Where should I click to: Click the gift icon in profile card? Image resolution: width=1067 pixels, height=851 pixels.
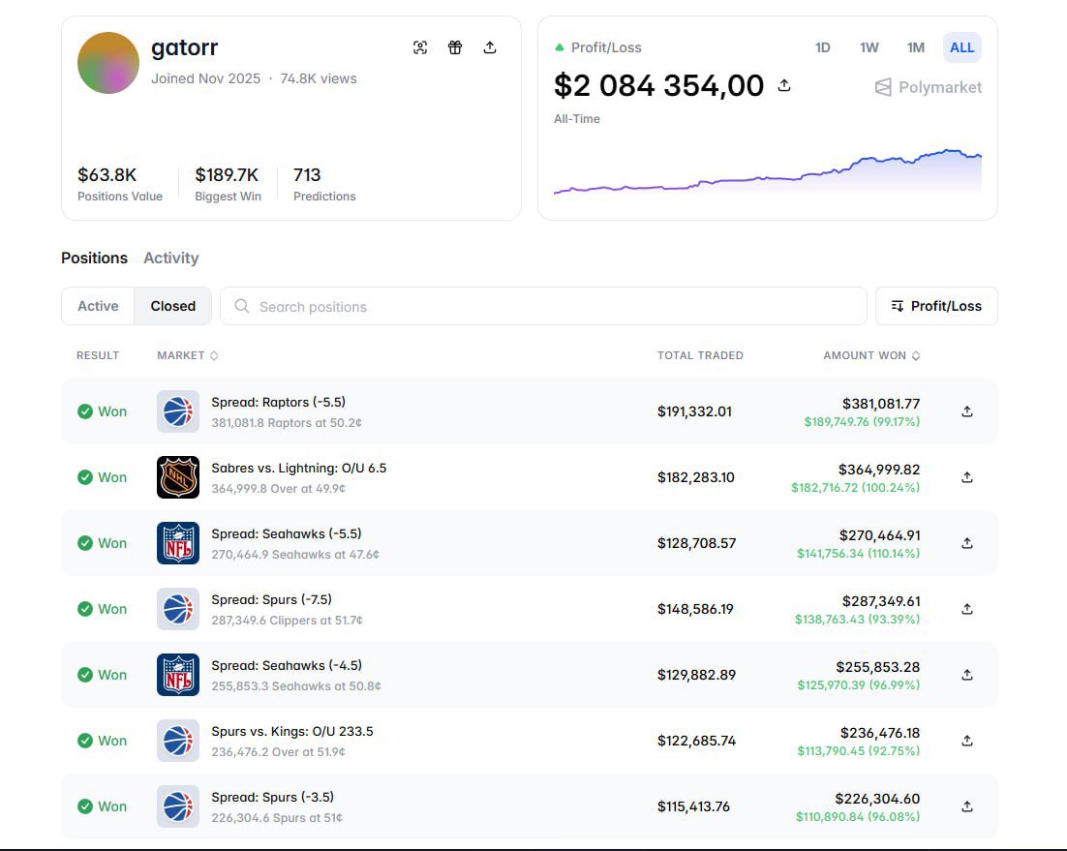[455, 47]
